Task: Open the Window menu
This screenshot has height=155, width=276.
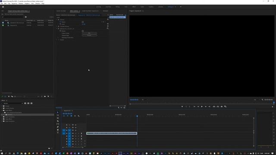Action: (x=38, y=3)
